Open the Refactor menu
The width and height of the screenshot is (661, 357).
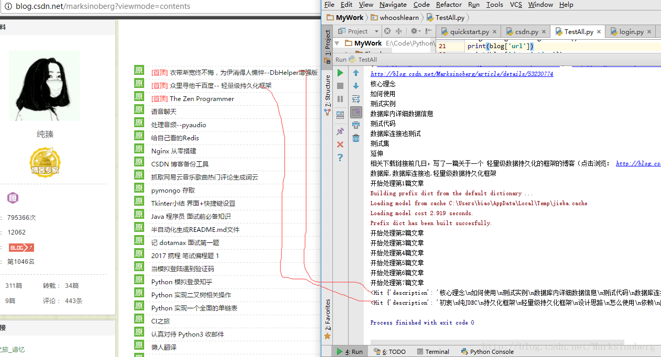tap(449, 5)
